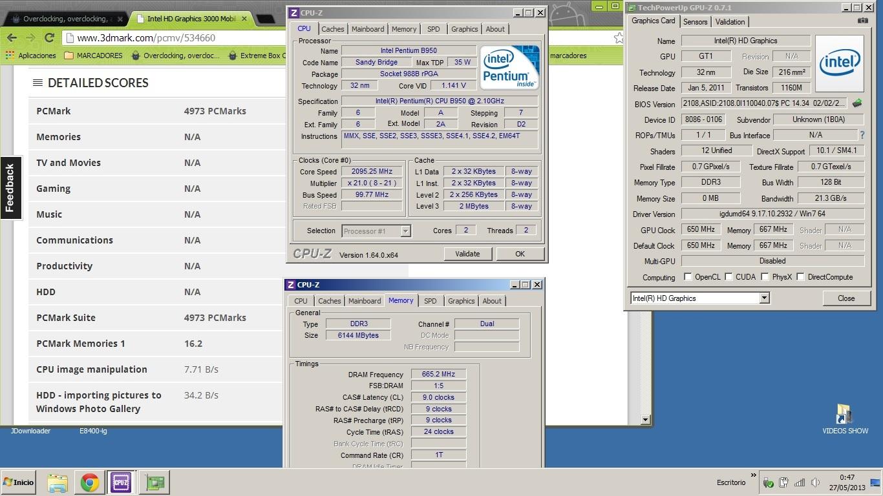Click the DRAM Frequency value 665.2 MHz
This screenshot has width=883, height=496.
tap(438, 374)
